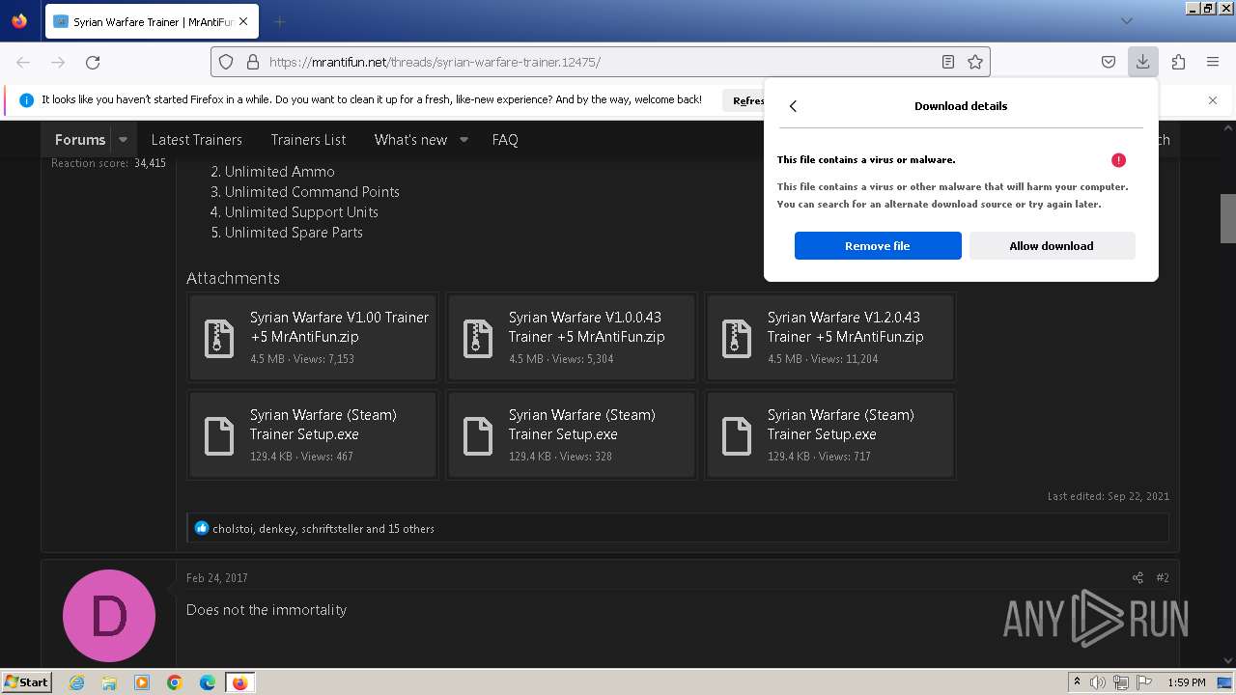Dismiss the Firefox refresh notification bar
Screen dimensions: 1236x695
[1213, 100]
